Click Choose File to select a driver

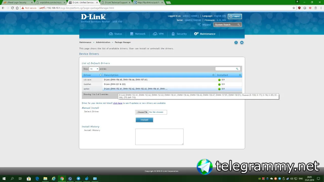click(x=142, y=112)
